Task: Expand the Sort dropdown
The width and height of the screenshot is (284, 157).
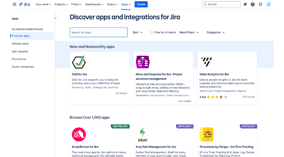Action: [x=138, y=33]
